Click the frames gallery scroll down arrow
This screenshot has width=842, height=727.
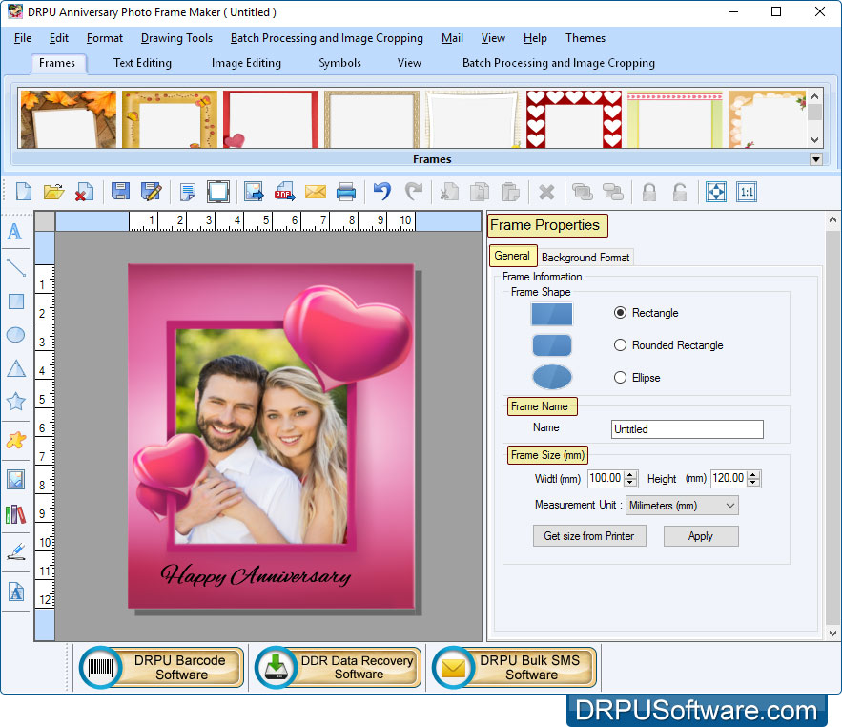[814, 140]
